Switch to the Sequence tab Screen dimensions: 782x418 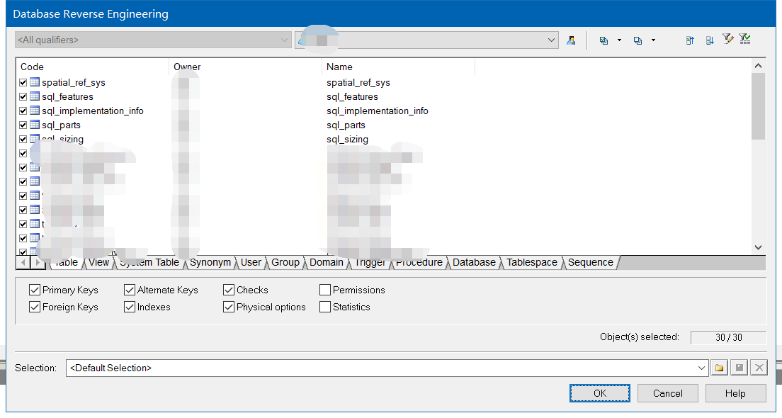tap(590, 262)
